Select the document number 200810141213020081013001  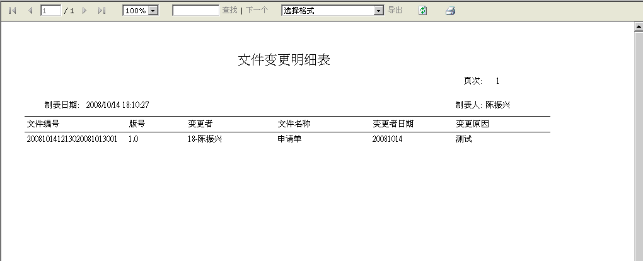pos(72,139)
